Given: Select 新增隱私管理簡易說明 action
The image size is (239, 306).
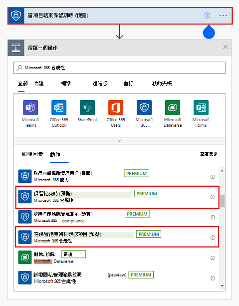Looking at the screenshot, I should tap(117, 278).
